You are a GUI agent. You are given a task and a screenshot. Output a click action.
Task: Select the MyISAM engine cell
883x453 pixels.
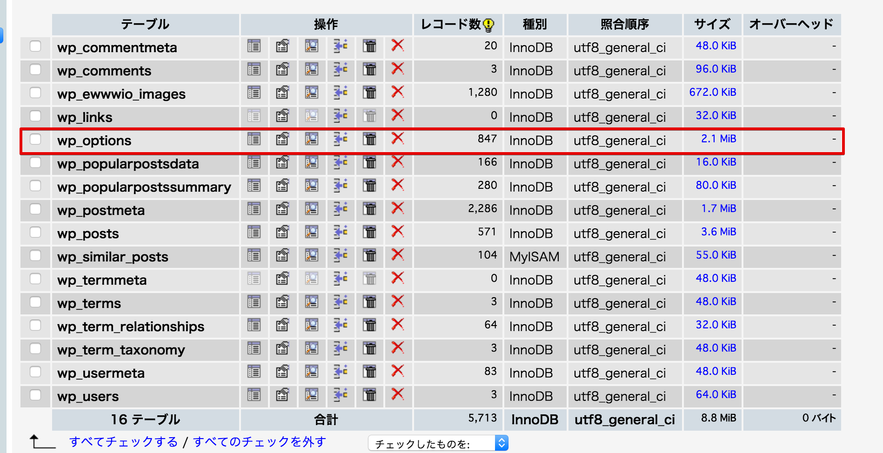[535, 257]
